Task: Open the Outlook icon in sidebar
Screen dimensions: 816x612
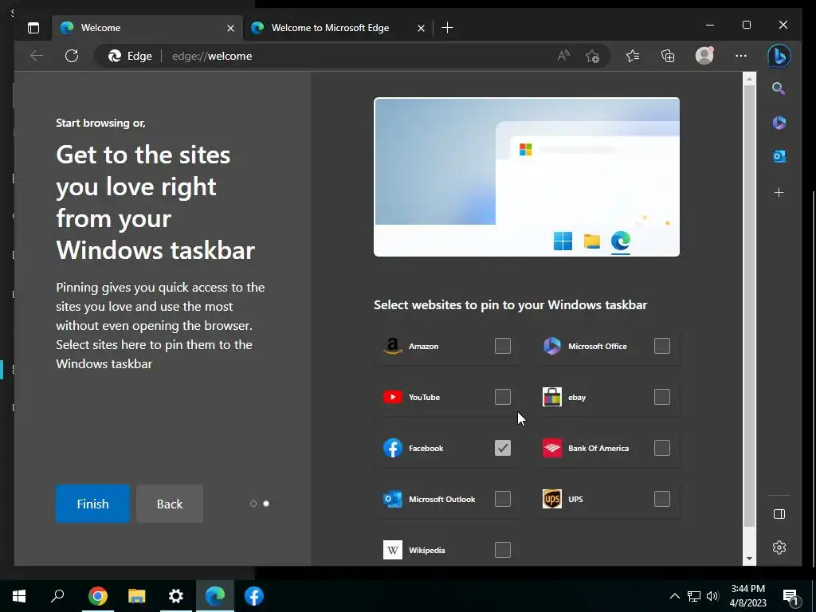Action: (779, 156)
